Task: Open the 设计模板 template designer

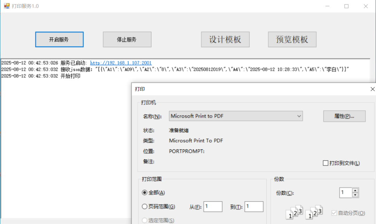Action: pyautogui.click(x=225, y=40)
